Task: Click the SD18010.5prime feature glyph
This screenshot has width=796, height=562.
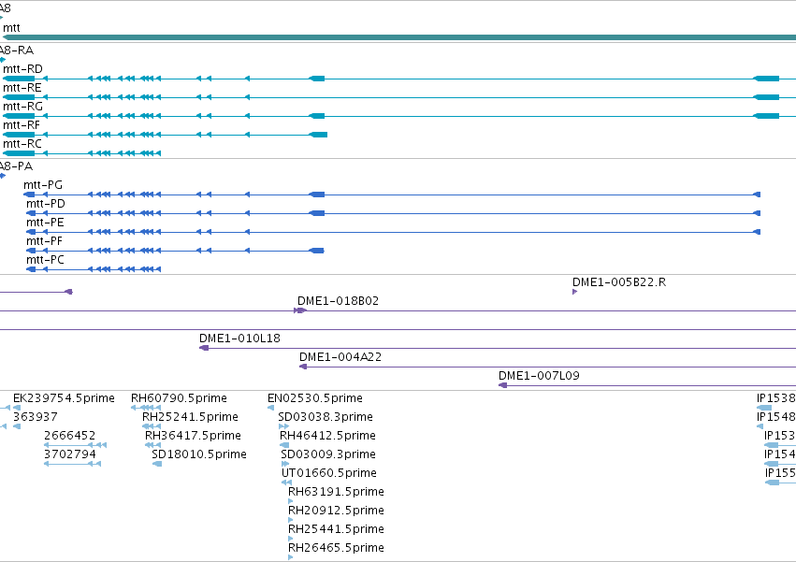Action: coord(157,465)
